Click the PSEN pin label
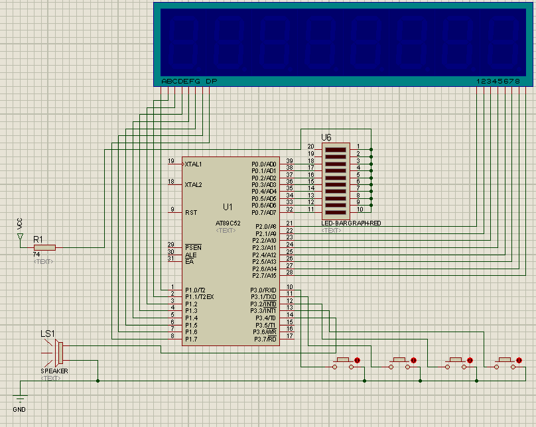Viewport: 536px width, 427px height. click(193, 247)
